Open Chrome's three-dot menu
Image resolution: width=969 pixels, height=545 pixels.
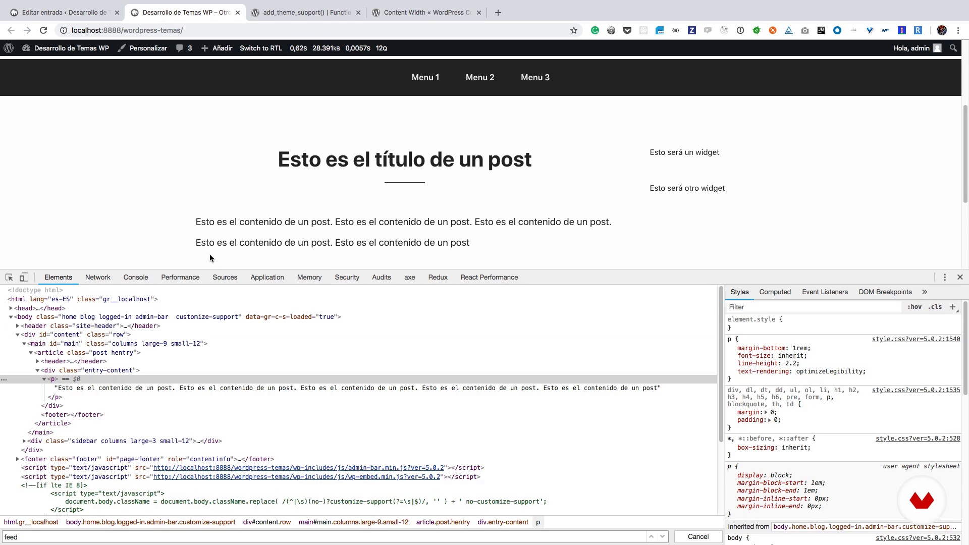[x=958, y=30]
